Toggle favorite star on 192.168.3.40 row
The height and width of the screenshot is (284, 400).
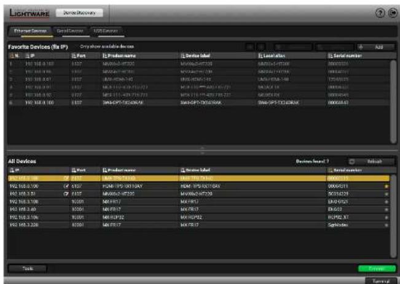(x=386, y=210)
